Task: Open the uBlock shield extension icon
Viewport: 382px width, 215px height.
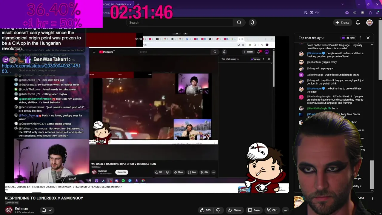Action: pyautogui.click(x=362, y=13)
